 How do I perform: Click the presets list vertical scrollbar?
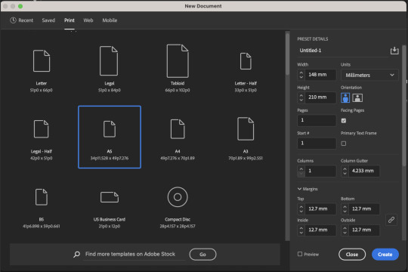(x=287, y=54)
